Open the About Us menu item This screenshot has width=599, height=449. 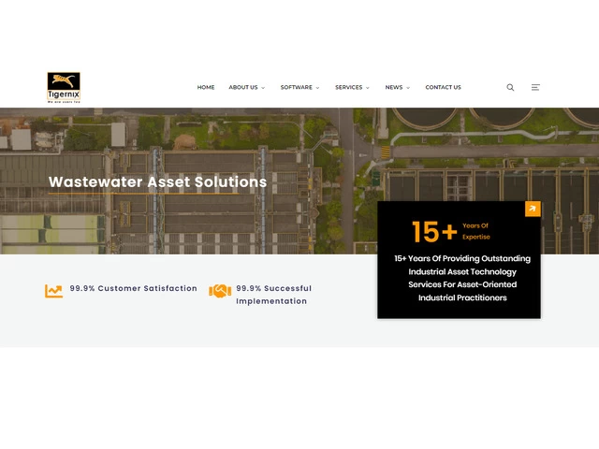242,87
